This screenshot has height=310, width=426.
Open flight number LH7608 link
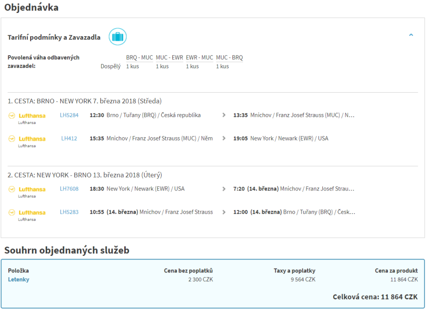tap(69, 189)
